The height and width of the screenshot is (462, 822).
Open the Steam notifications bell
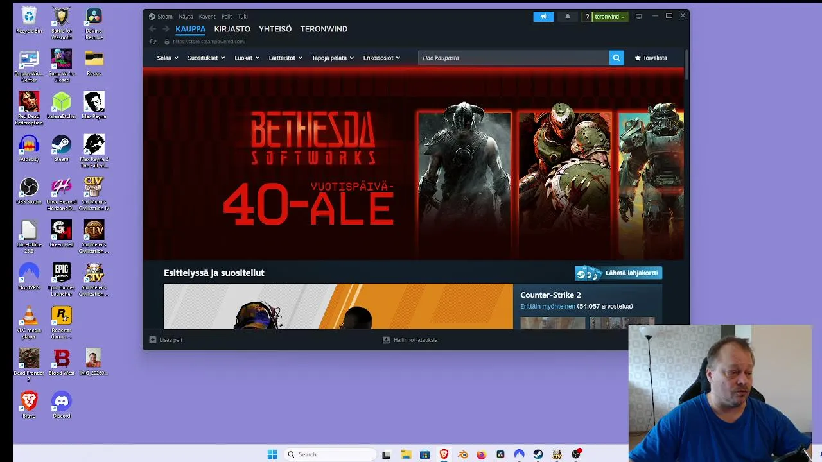567,17
